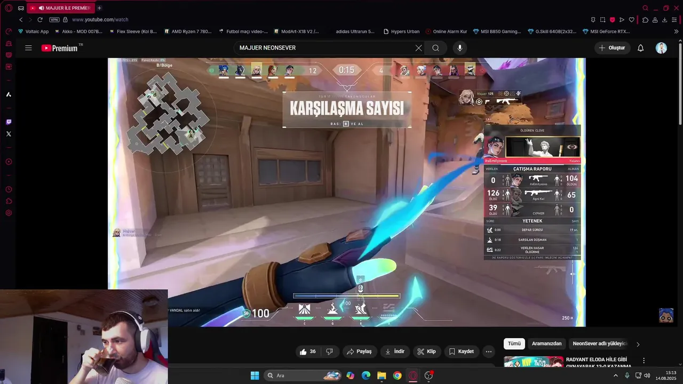Open the player play-triangle toolbar icon

[x=622, y=20]
